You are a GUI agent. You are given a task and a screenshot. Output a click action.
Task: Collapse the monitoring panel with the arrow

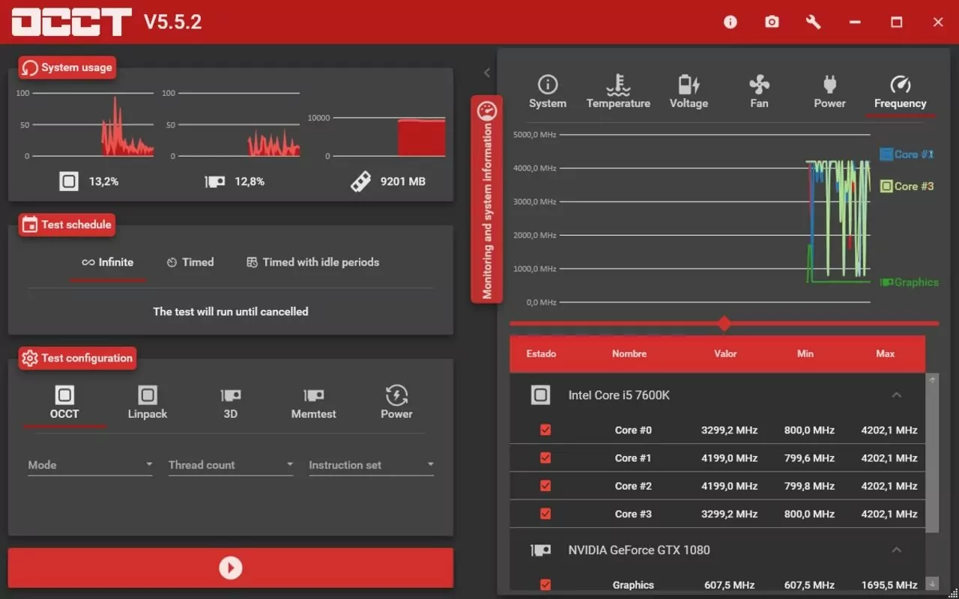coord(487,73)
